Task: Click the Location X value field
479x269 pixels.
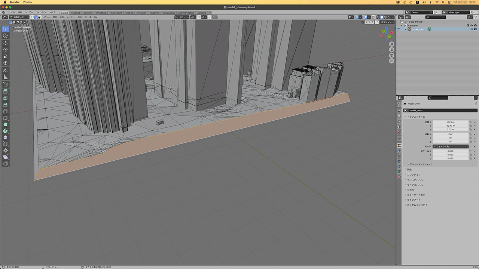Action: click(x=451, y=122)
